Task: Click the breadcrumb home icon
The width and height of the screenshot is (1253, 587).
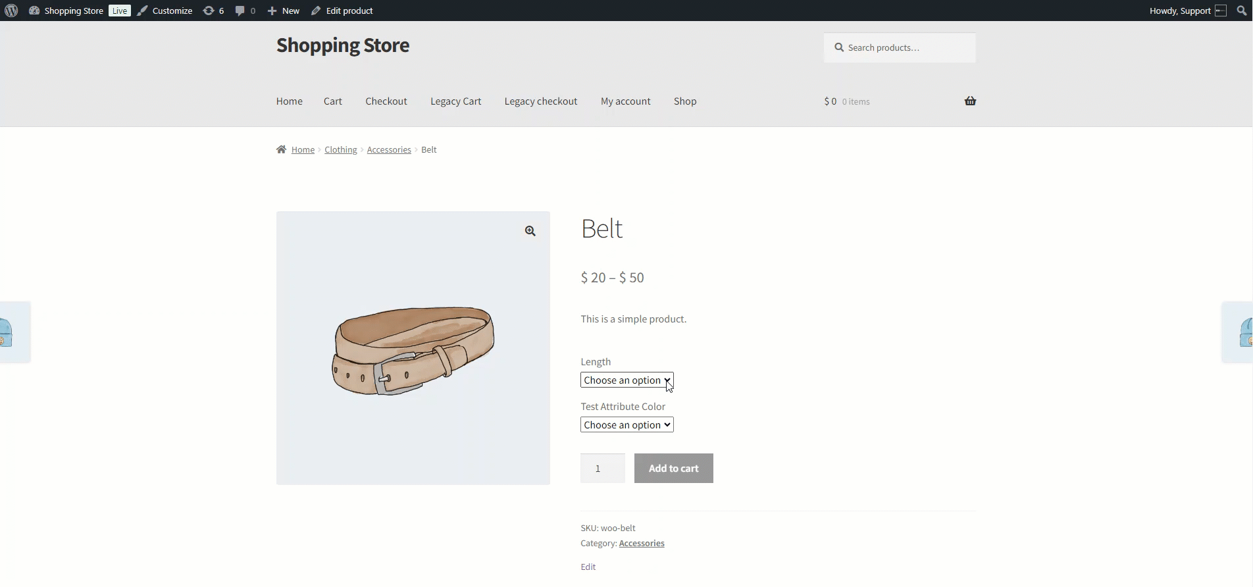Action: pos(282,149)
